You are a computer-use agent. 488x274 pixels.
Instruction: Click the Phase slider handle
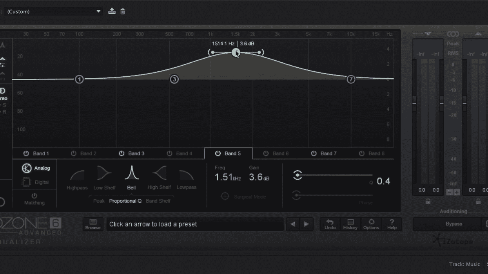point(297,195)
